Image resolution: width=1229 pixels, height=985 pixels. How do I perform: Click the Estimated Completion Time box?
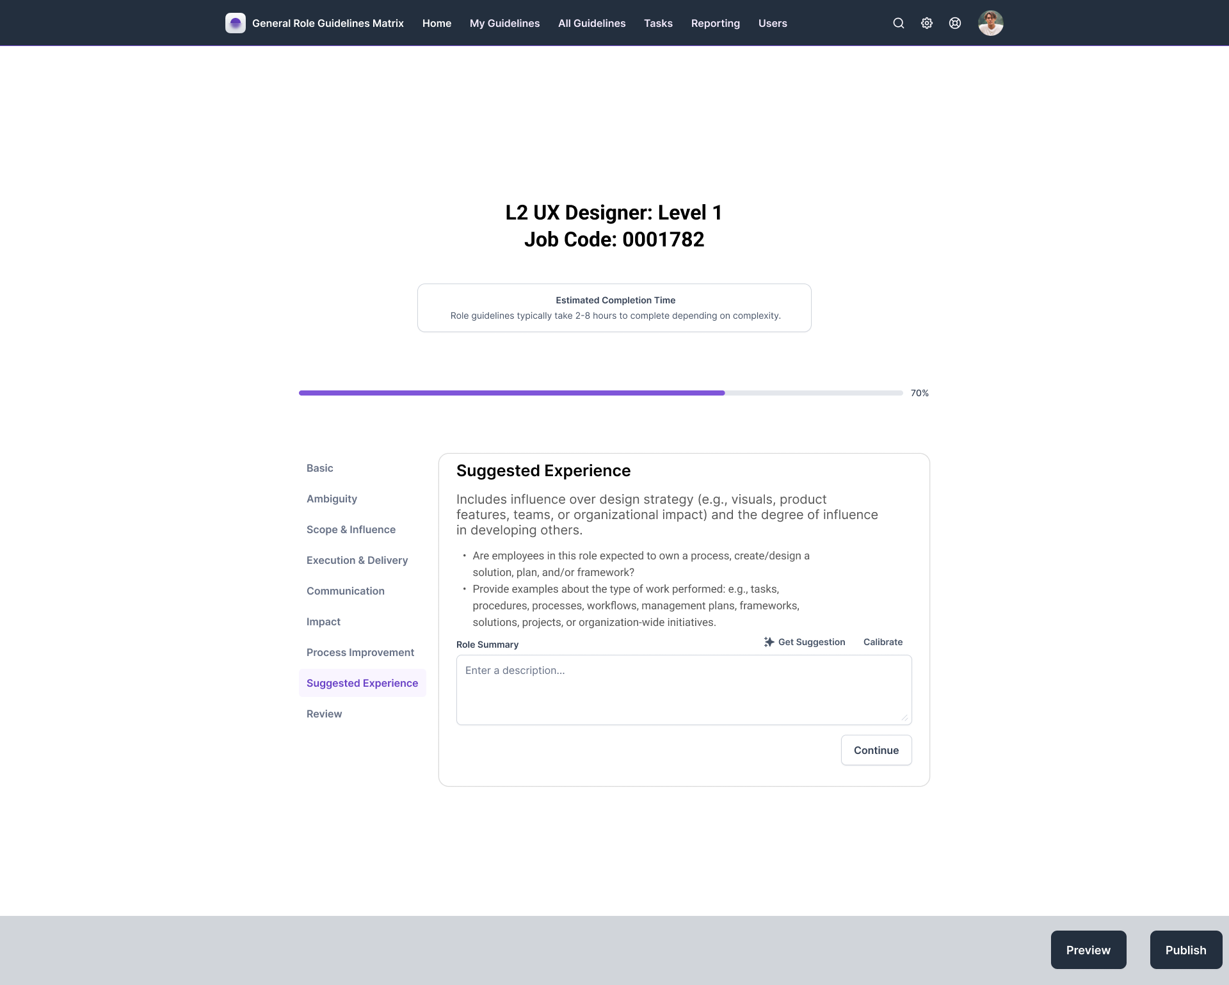[x=614, y=308]
